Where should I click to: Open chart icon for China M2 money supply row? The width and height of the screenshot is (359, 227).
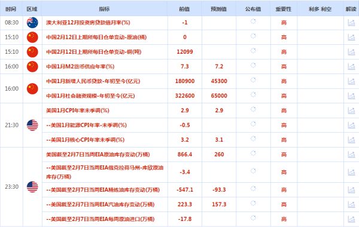[351, 66]
